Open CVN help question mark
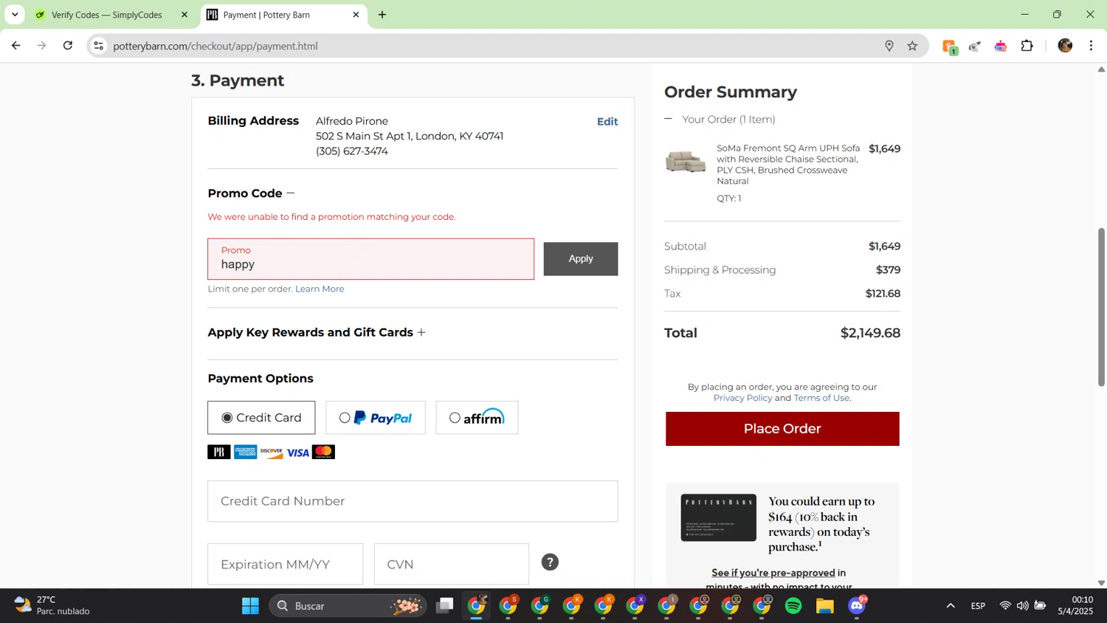Screen dimensions: 1107x623 pyautogui.click(x=550, y=562)
